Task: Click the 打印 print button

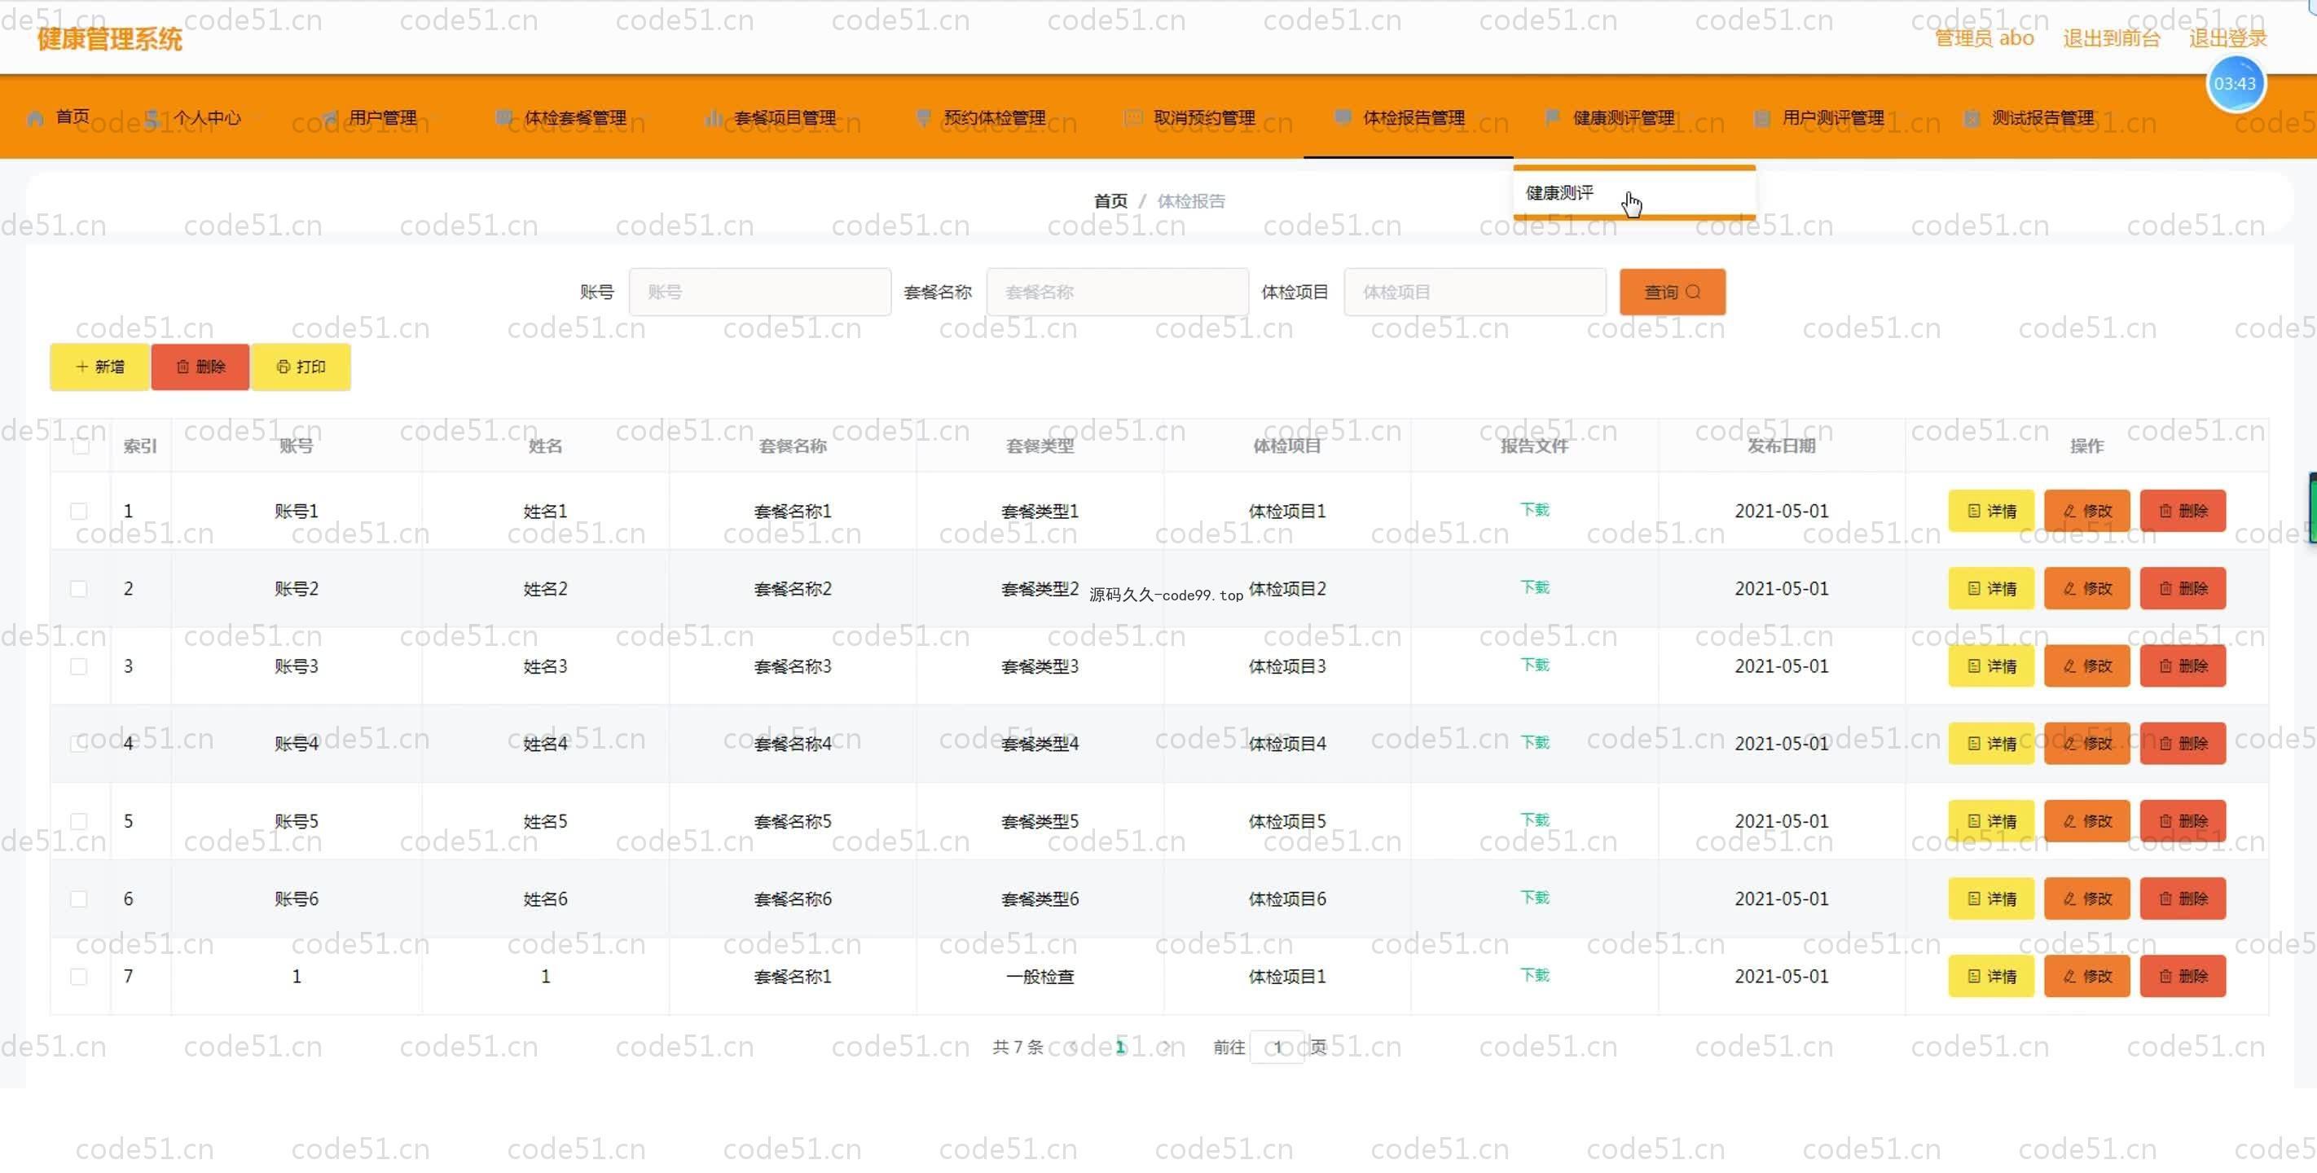Action: (301, 367)
